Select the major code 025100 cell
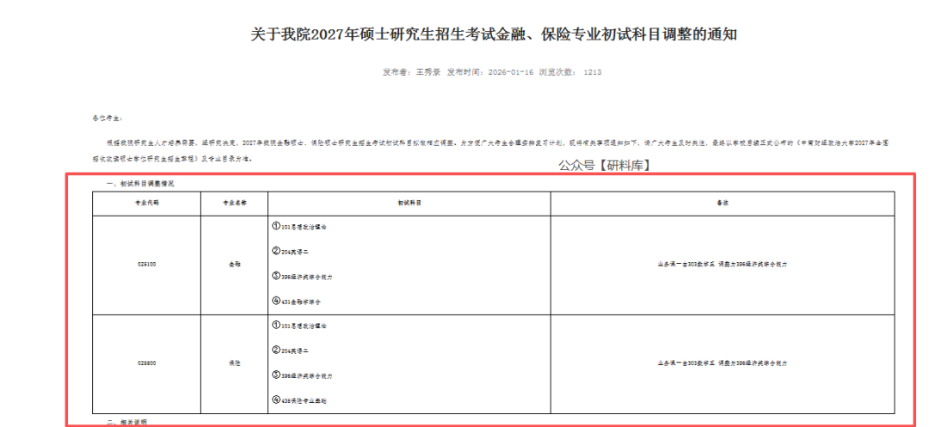 (x=146, y=265)
